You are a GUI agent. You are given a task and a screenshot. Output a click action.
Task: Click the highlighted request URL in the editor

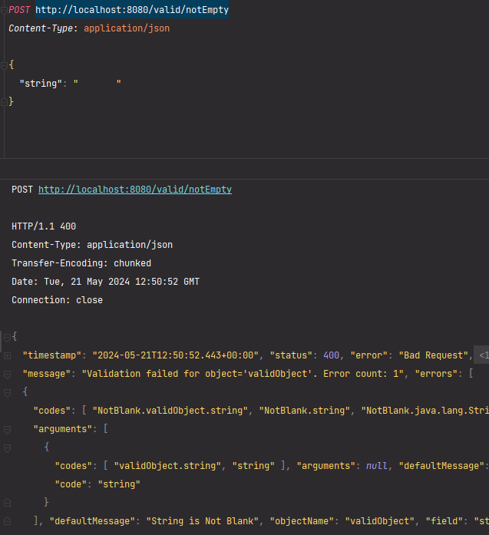click(x=132, y=10)
